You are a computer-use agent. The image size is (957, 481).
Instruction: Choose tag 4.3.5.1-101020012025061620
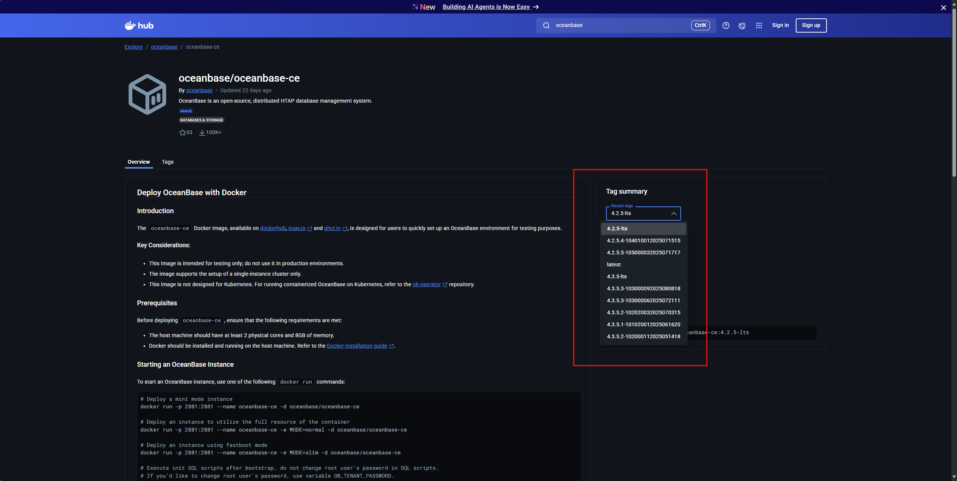tap(643, 324)
